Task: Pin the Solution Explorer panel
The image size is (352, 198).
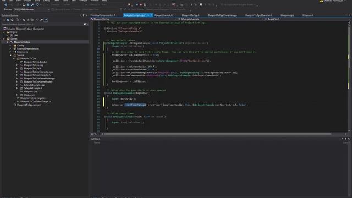Action: [84, 15]
